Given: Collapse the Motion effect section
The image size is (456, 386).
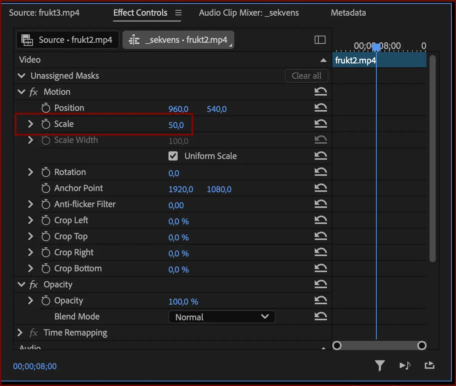Looking at the screenshot, I should point(21,92).
